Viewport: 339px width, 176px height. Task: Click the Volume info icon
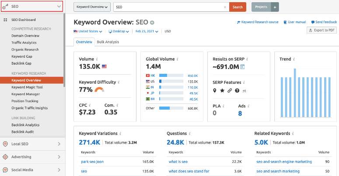point(97,59)
